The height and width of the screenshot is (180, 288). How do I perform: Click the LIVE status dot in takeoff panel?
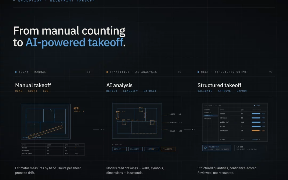coord(254,105)
